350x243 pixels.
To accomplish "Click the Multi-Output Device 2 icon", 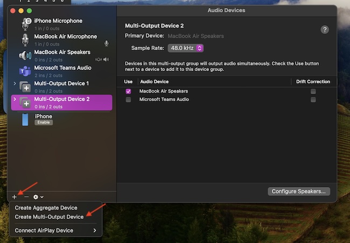I will coord(25,102).
